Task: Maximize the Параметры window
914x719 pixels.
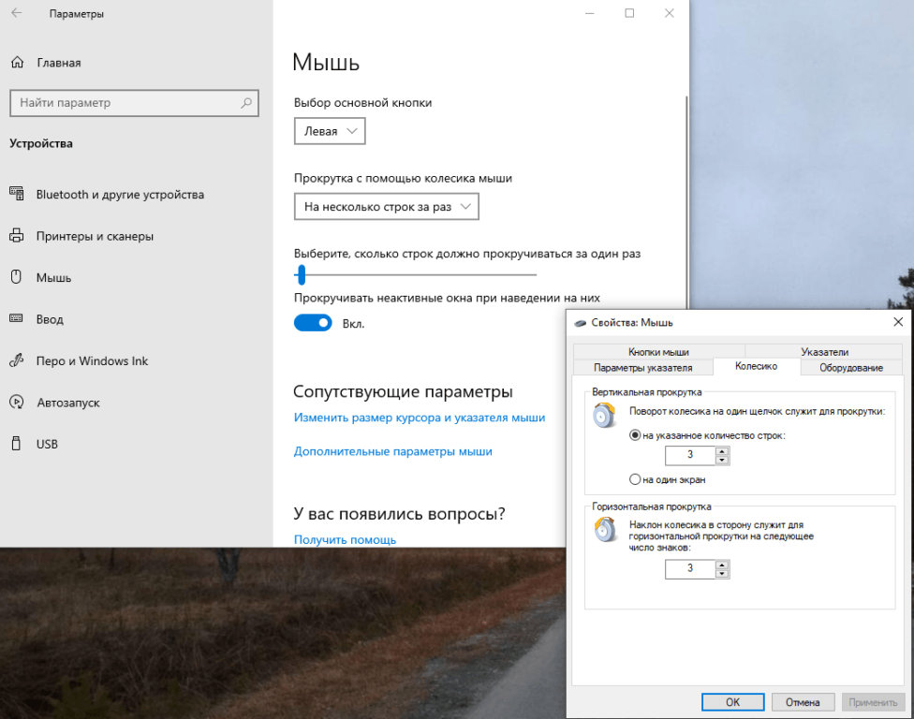Action: tap(629, 13)
